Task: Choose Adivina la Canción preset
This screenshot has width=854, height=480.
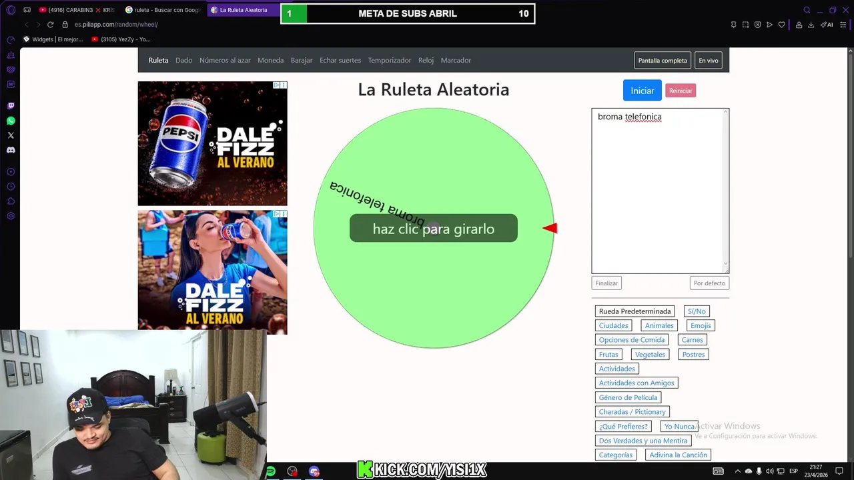Action: click(x=678, y=455)
